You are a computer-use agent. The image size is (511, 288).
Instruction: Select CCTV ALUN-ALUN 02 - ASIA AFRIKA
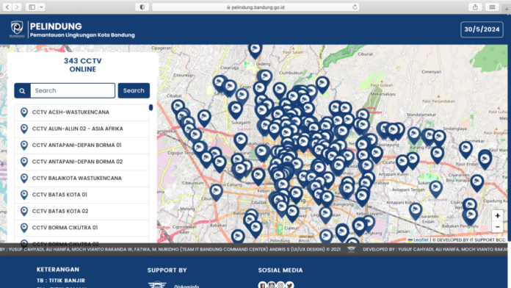[81, 129]
